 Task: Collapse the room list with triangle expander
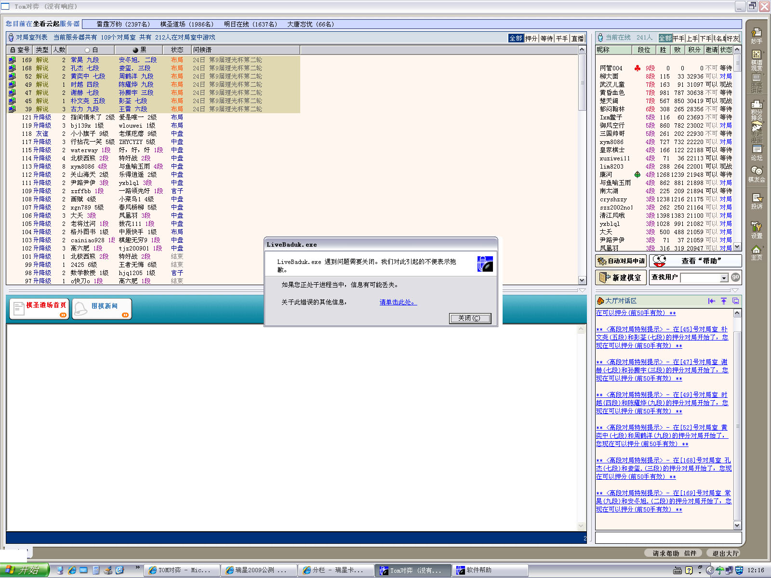582,290
